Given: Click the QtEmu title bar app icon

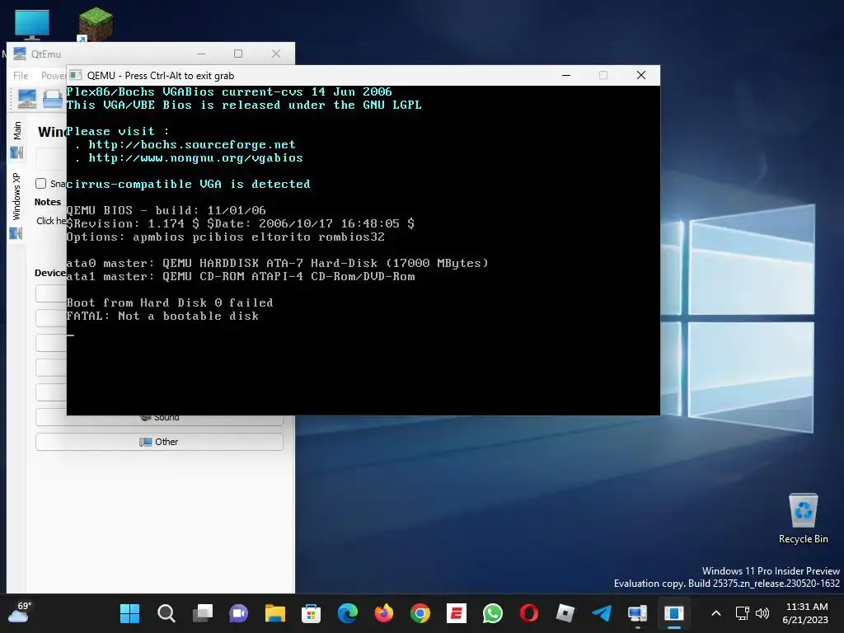Looking at the screenshot, I should click(20, 54).
